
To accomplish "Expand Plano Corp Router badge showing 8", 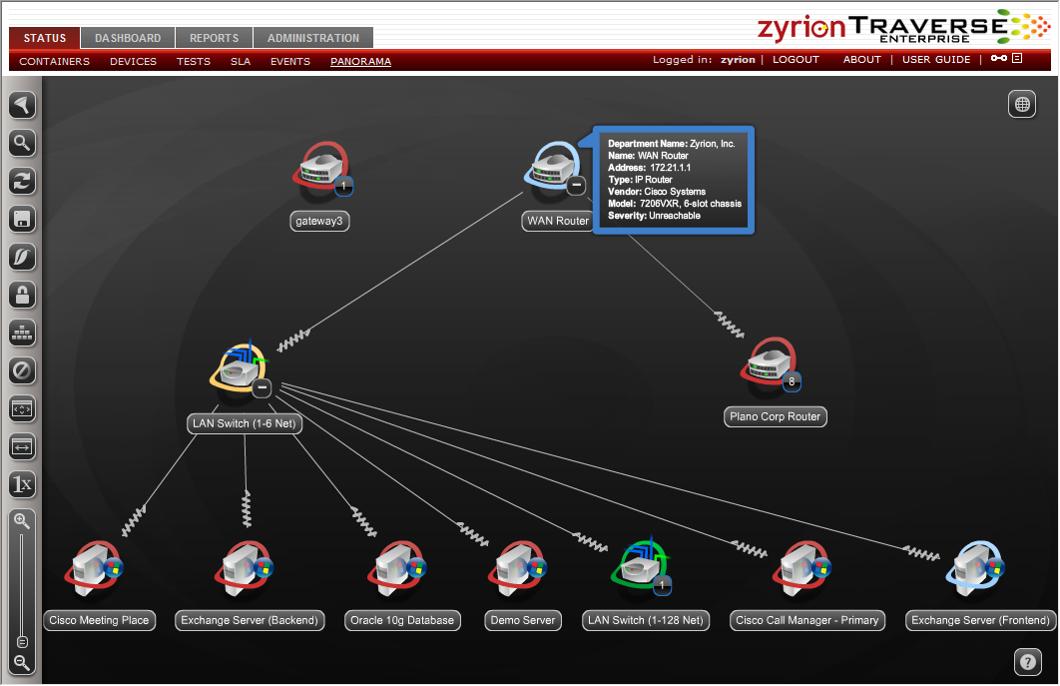I will point(792,381).
